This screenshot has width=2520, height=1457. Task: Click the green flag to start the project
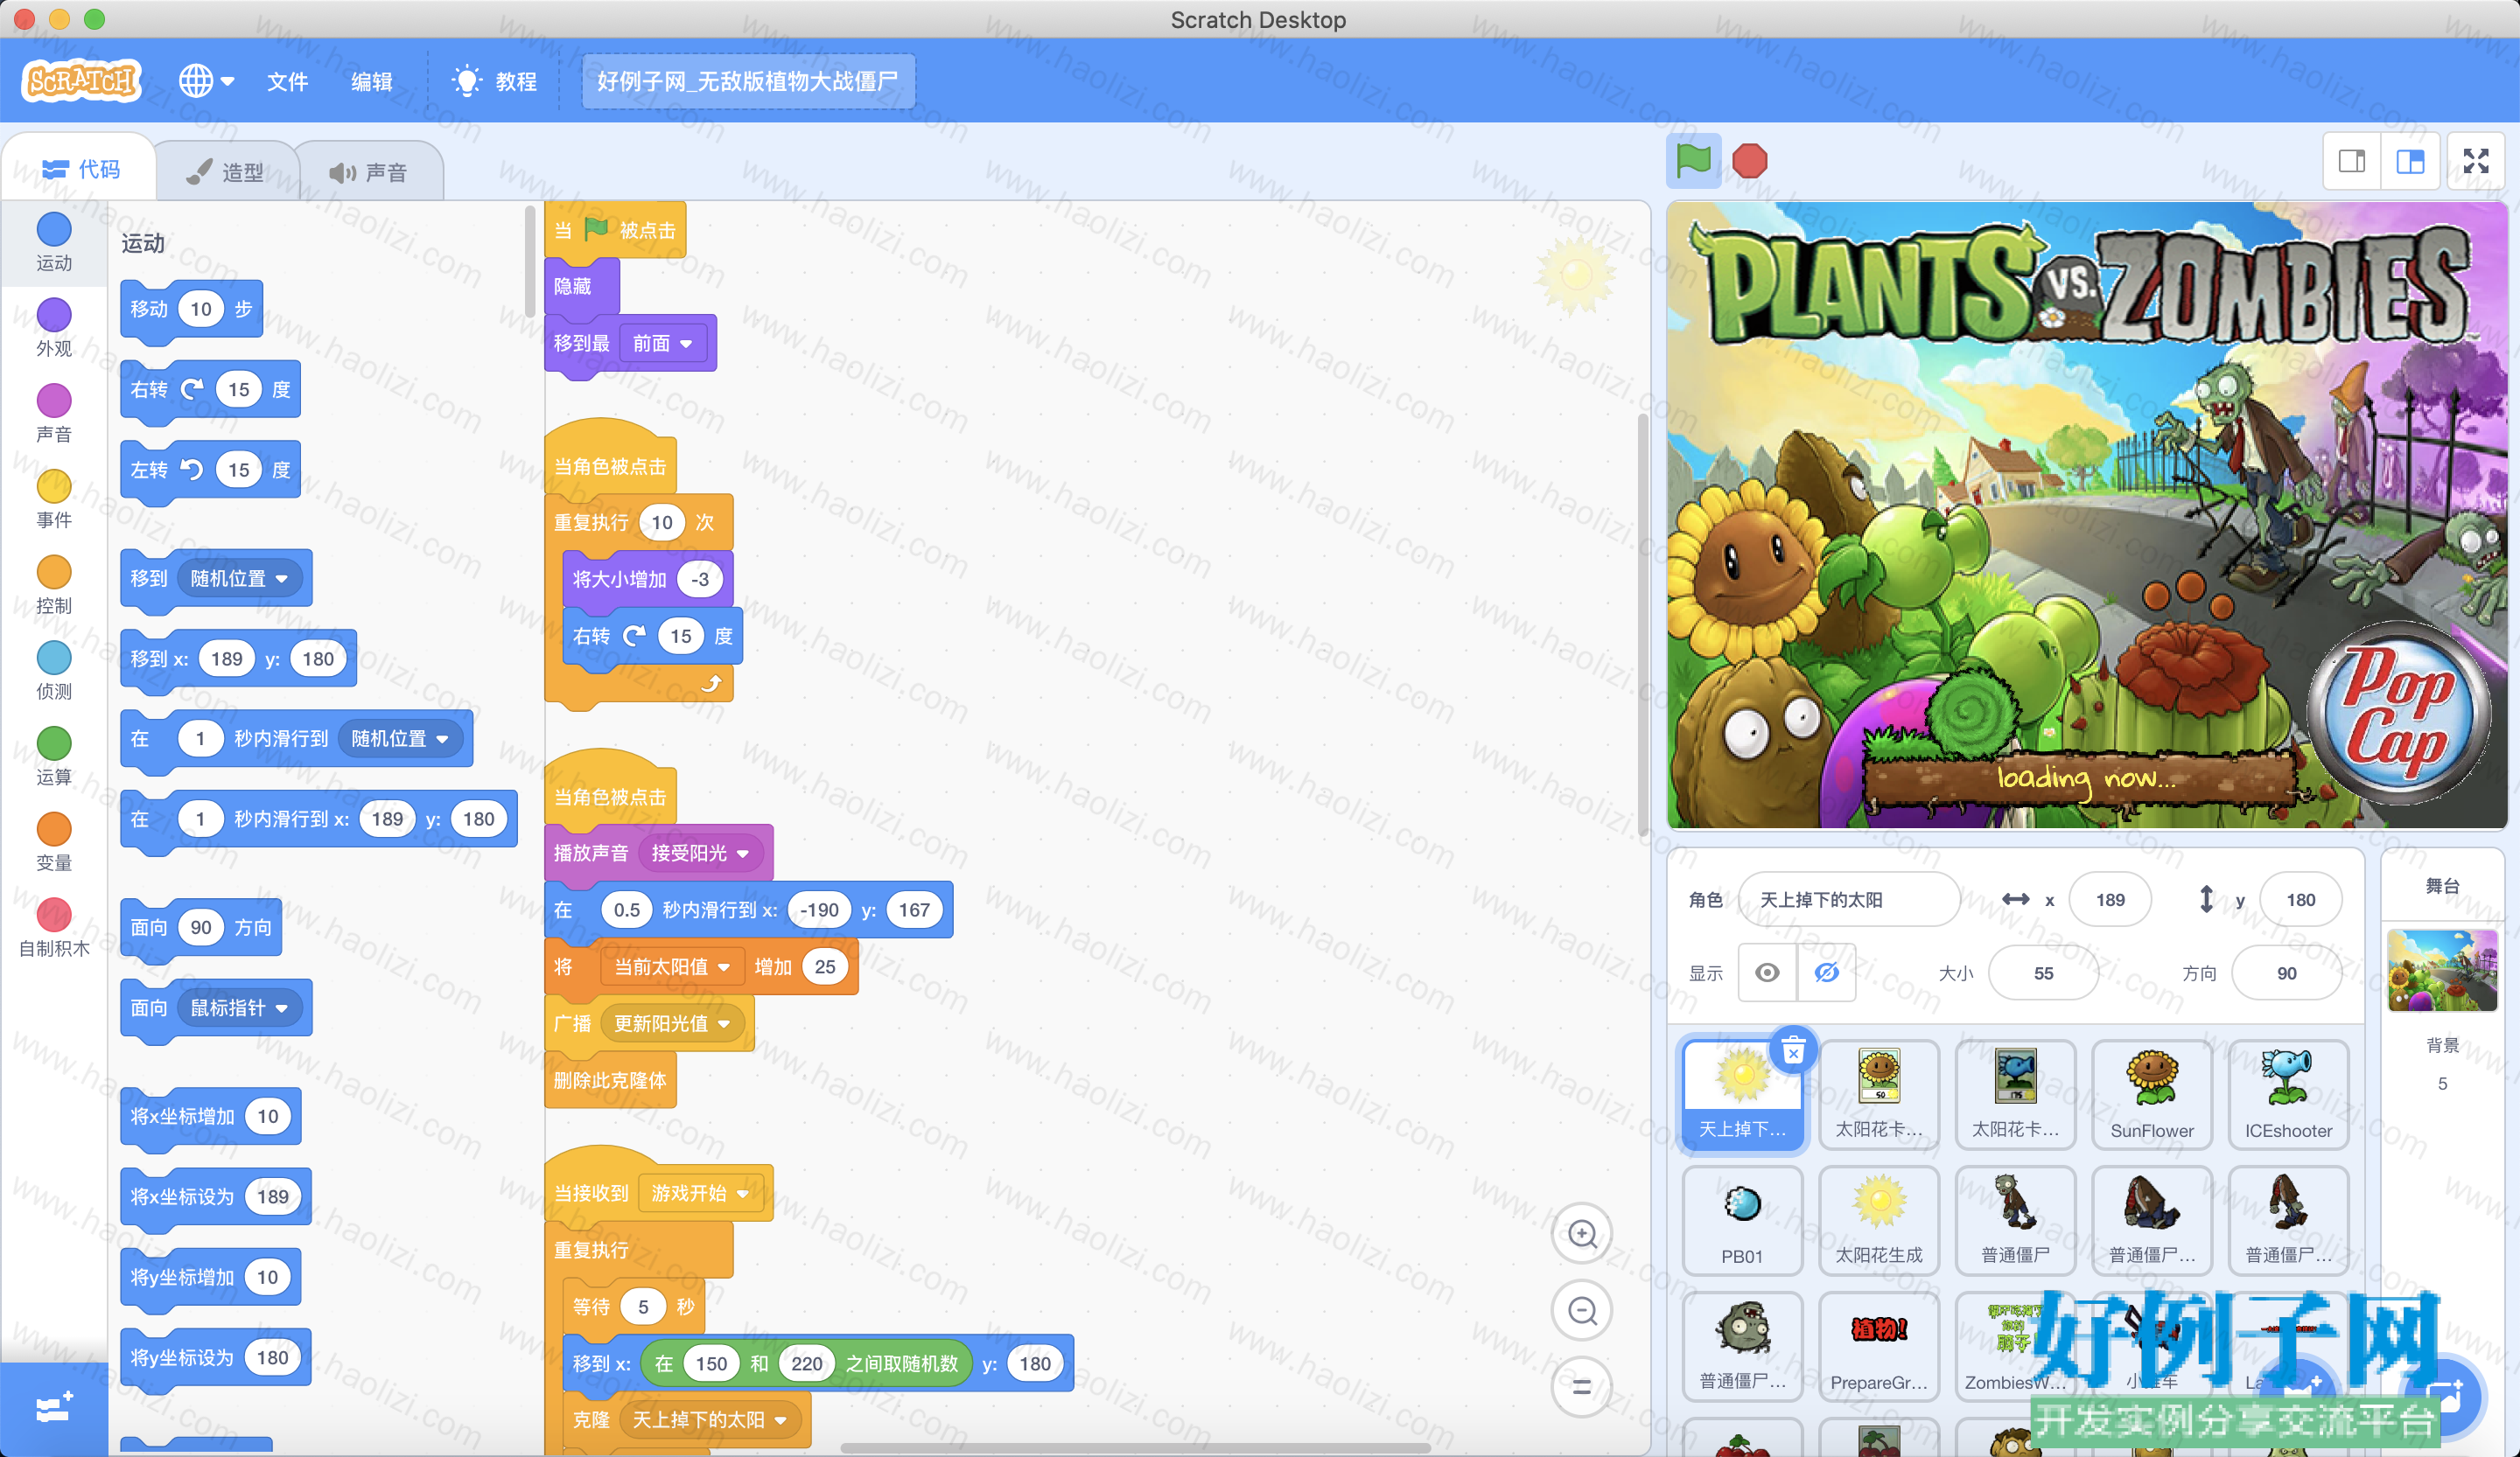tap(1693, 161)
